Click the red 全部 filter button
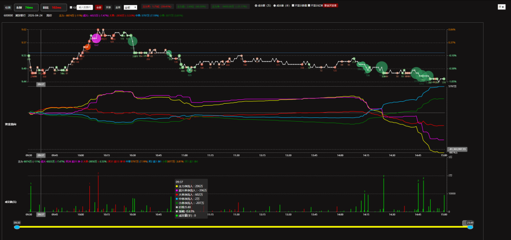 coord(98,8)
